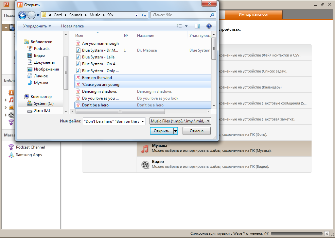Click the film reel Видео icon in Kies

point(145,164)
